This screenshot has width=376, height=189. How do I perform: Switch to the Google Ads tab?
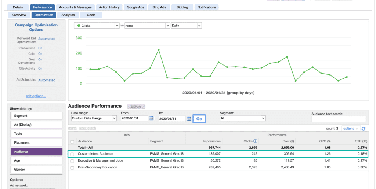pos(135,7)
